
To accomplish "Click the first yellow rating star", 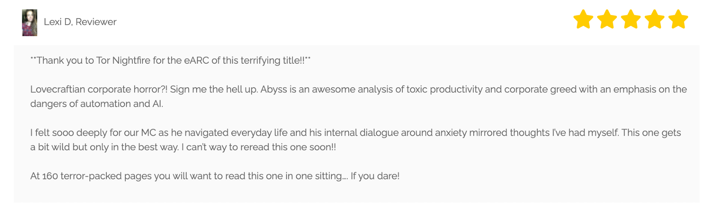I will pyautogui.click(x=583, y=19).
